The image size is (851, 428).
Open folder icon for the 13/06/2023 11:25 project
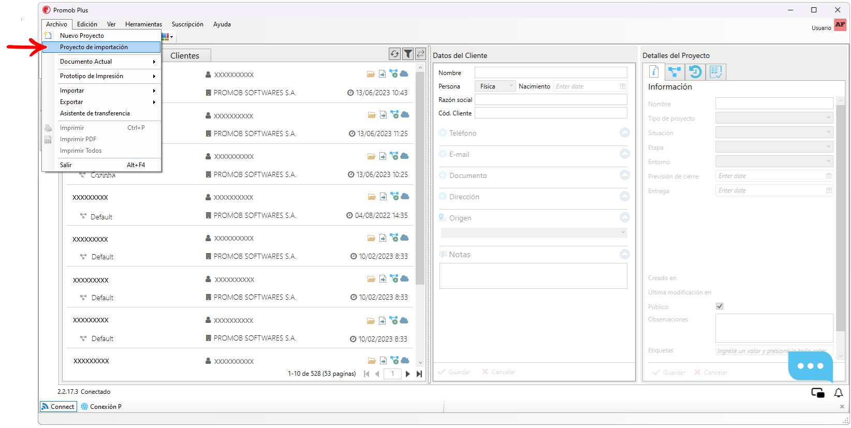pyautogui.click(x=372, y=115)
